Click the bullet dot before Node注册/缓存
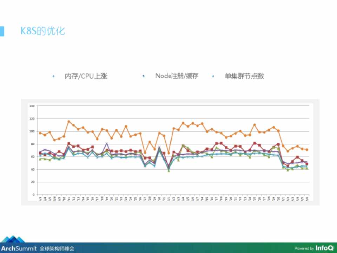This screenshot has width=337, height=253. [144, 76]
